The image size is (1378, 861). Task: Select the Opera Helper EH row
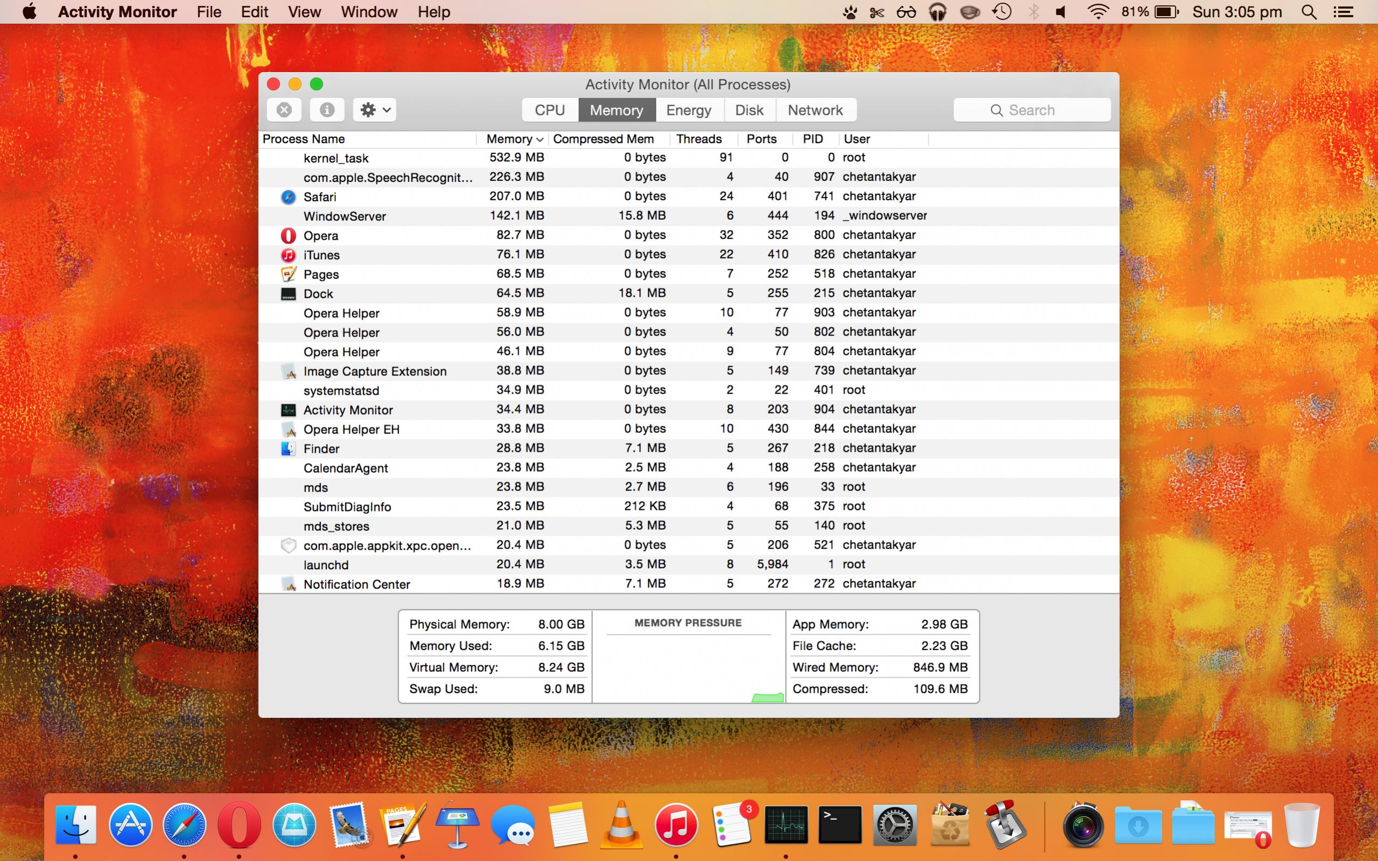[688, 429]
